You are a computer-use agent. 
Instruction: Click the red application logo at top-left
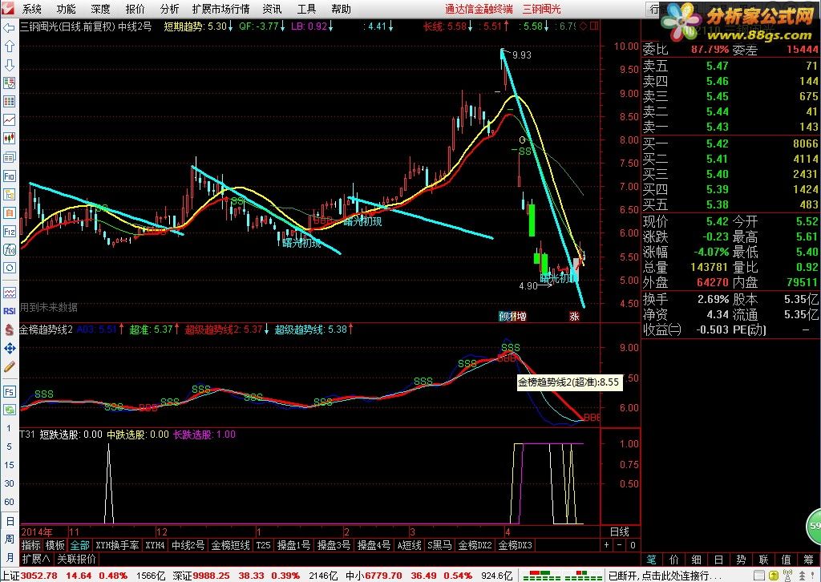(x=8, y=9)
